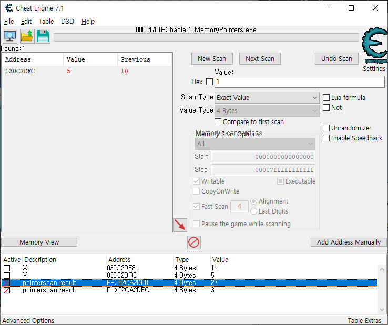Click the red circle clear list icon
Screen dimensions: 388x325
194,242
